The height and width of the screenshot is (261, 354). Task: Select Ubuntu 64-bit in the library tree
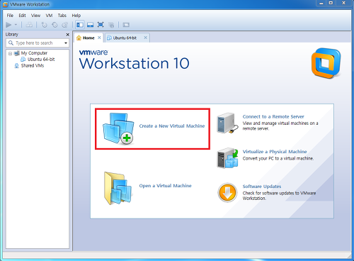41,60
